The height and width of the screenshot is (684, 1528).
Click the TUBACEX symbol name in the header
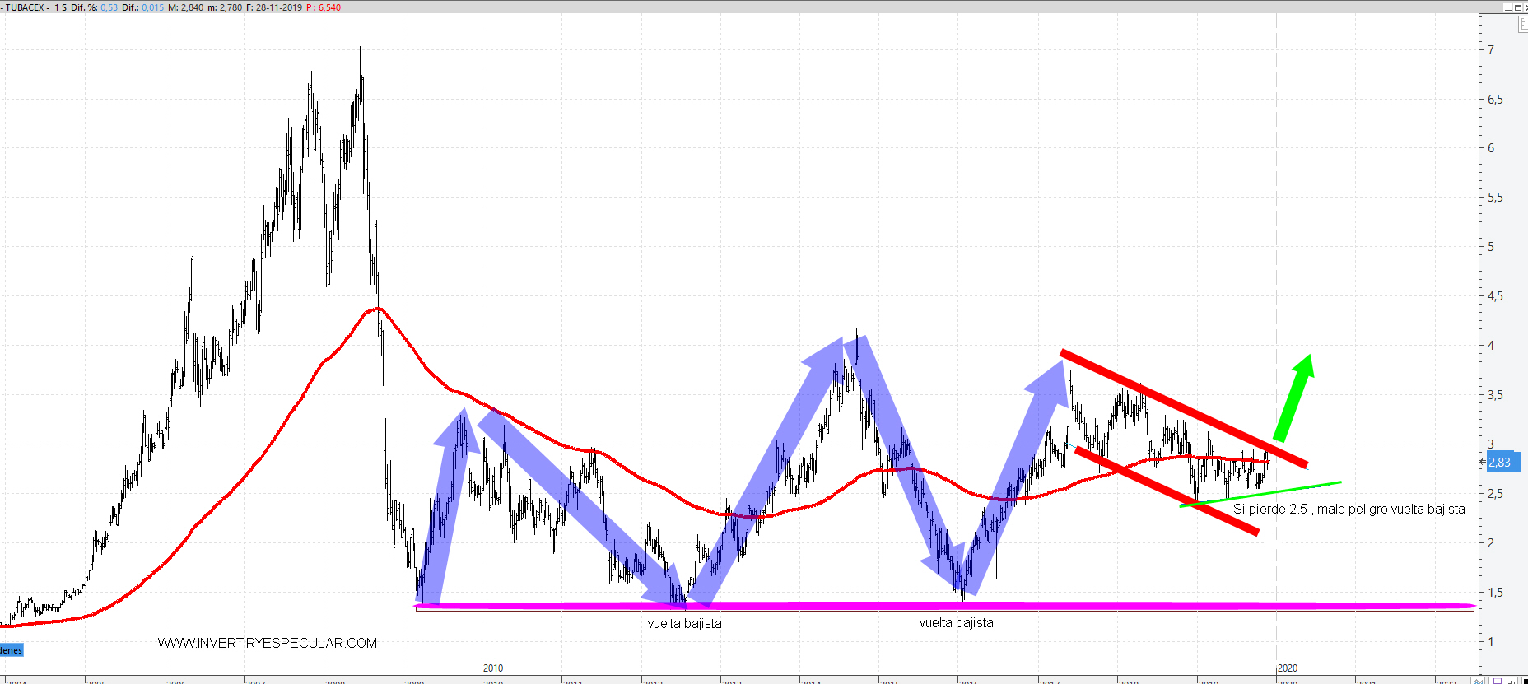(x=25, y=7)
